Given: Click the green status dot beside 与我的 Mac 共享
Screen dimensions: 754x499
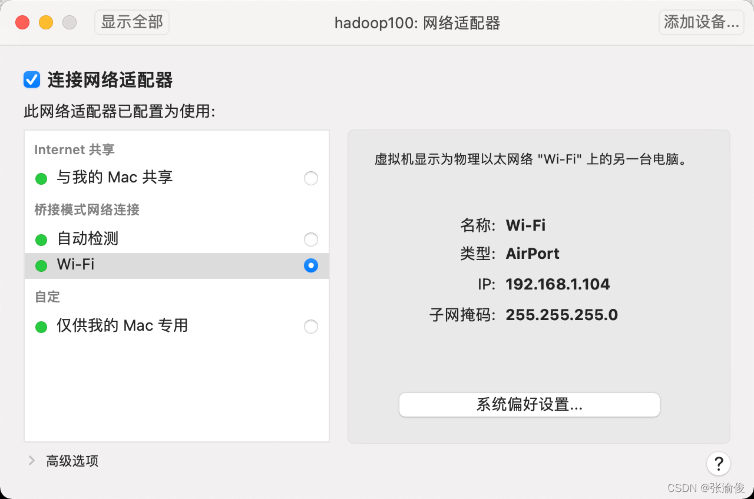Looking at the screenshot, I should 41,178.
